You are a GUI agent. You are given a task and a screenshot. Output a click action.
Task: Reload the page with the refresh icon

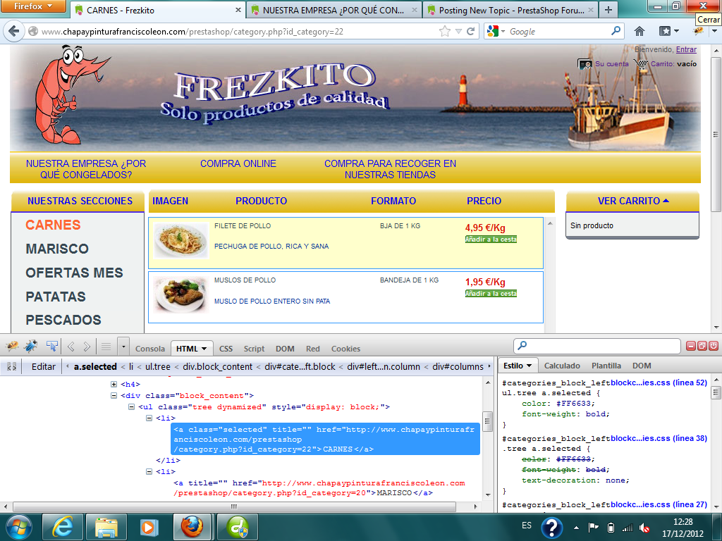(x=470, y=31)
